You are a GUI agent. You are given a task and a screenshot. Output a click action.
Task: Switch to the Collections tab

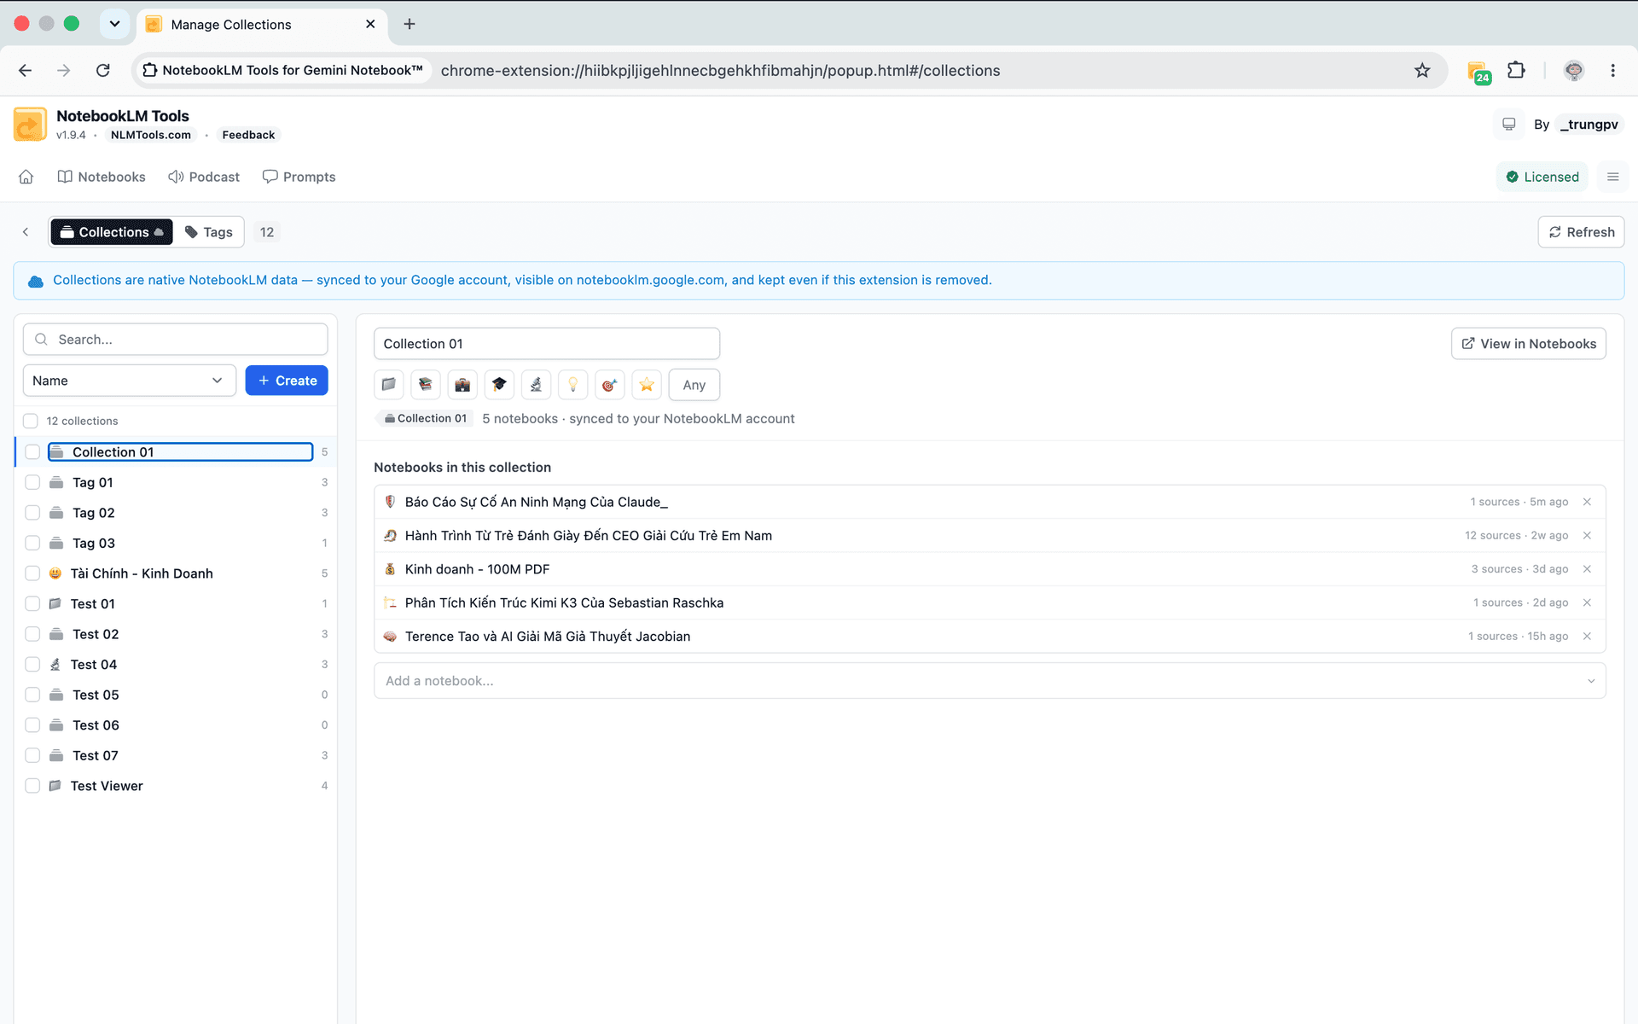pyautogui.click(x=112, y=232)
